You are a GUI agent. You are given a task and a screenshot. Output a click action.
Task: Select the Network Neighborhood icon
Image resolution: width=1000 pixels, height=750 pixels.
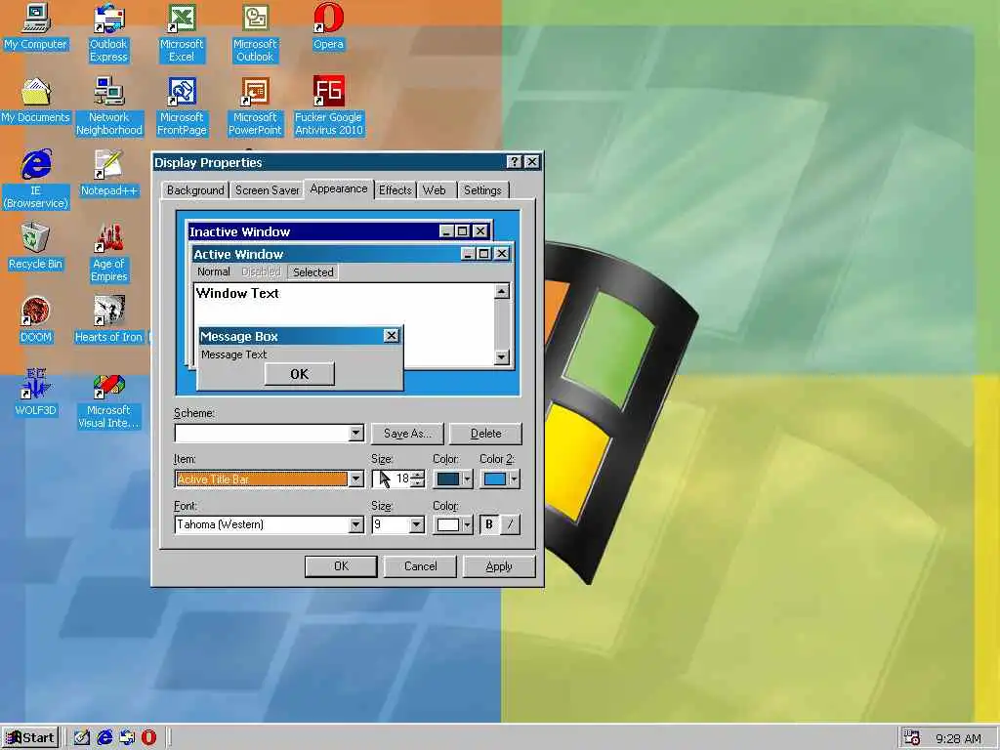click(109, 106)
